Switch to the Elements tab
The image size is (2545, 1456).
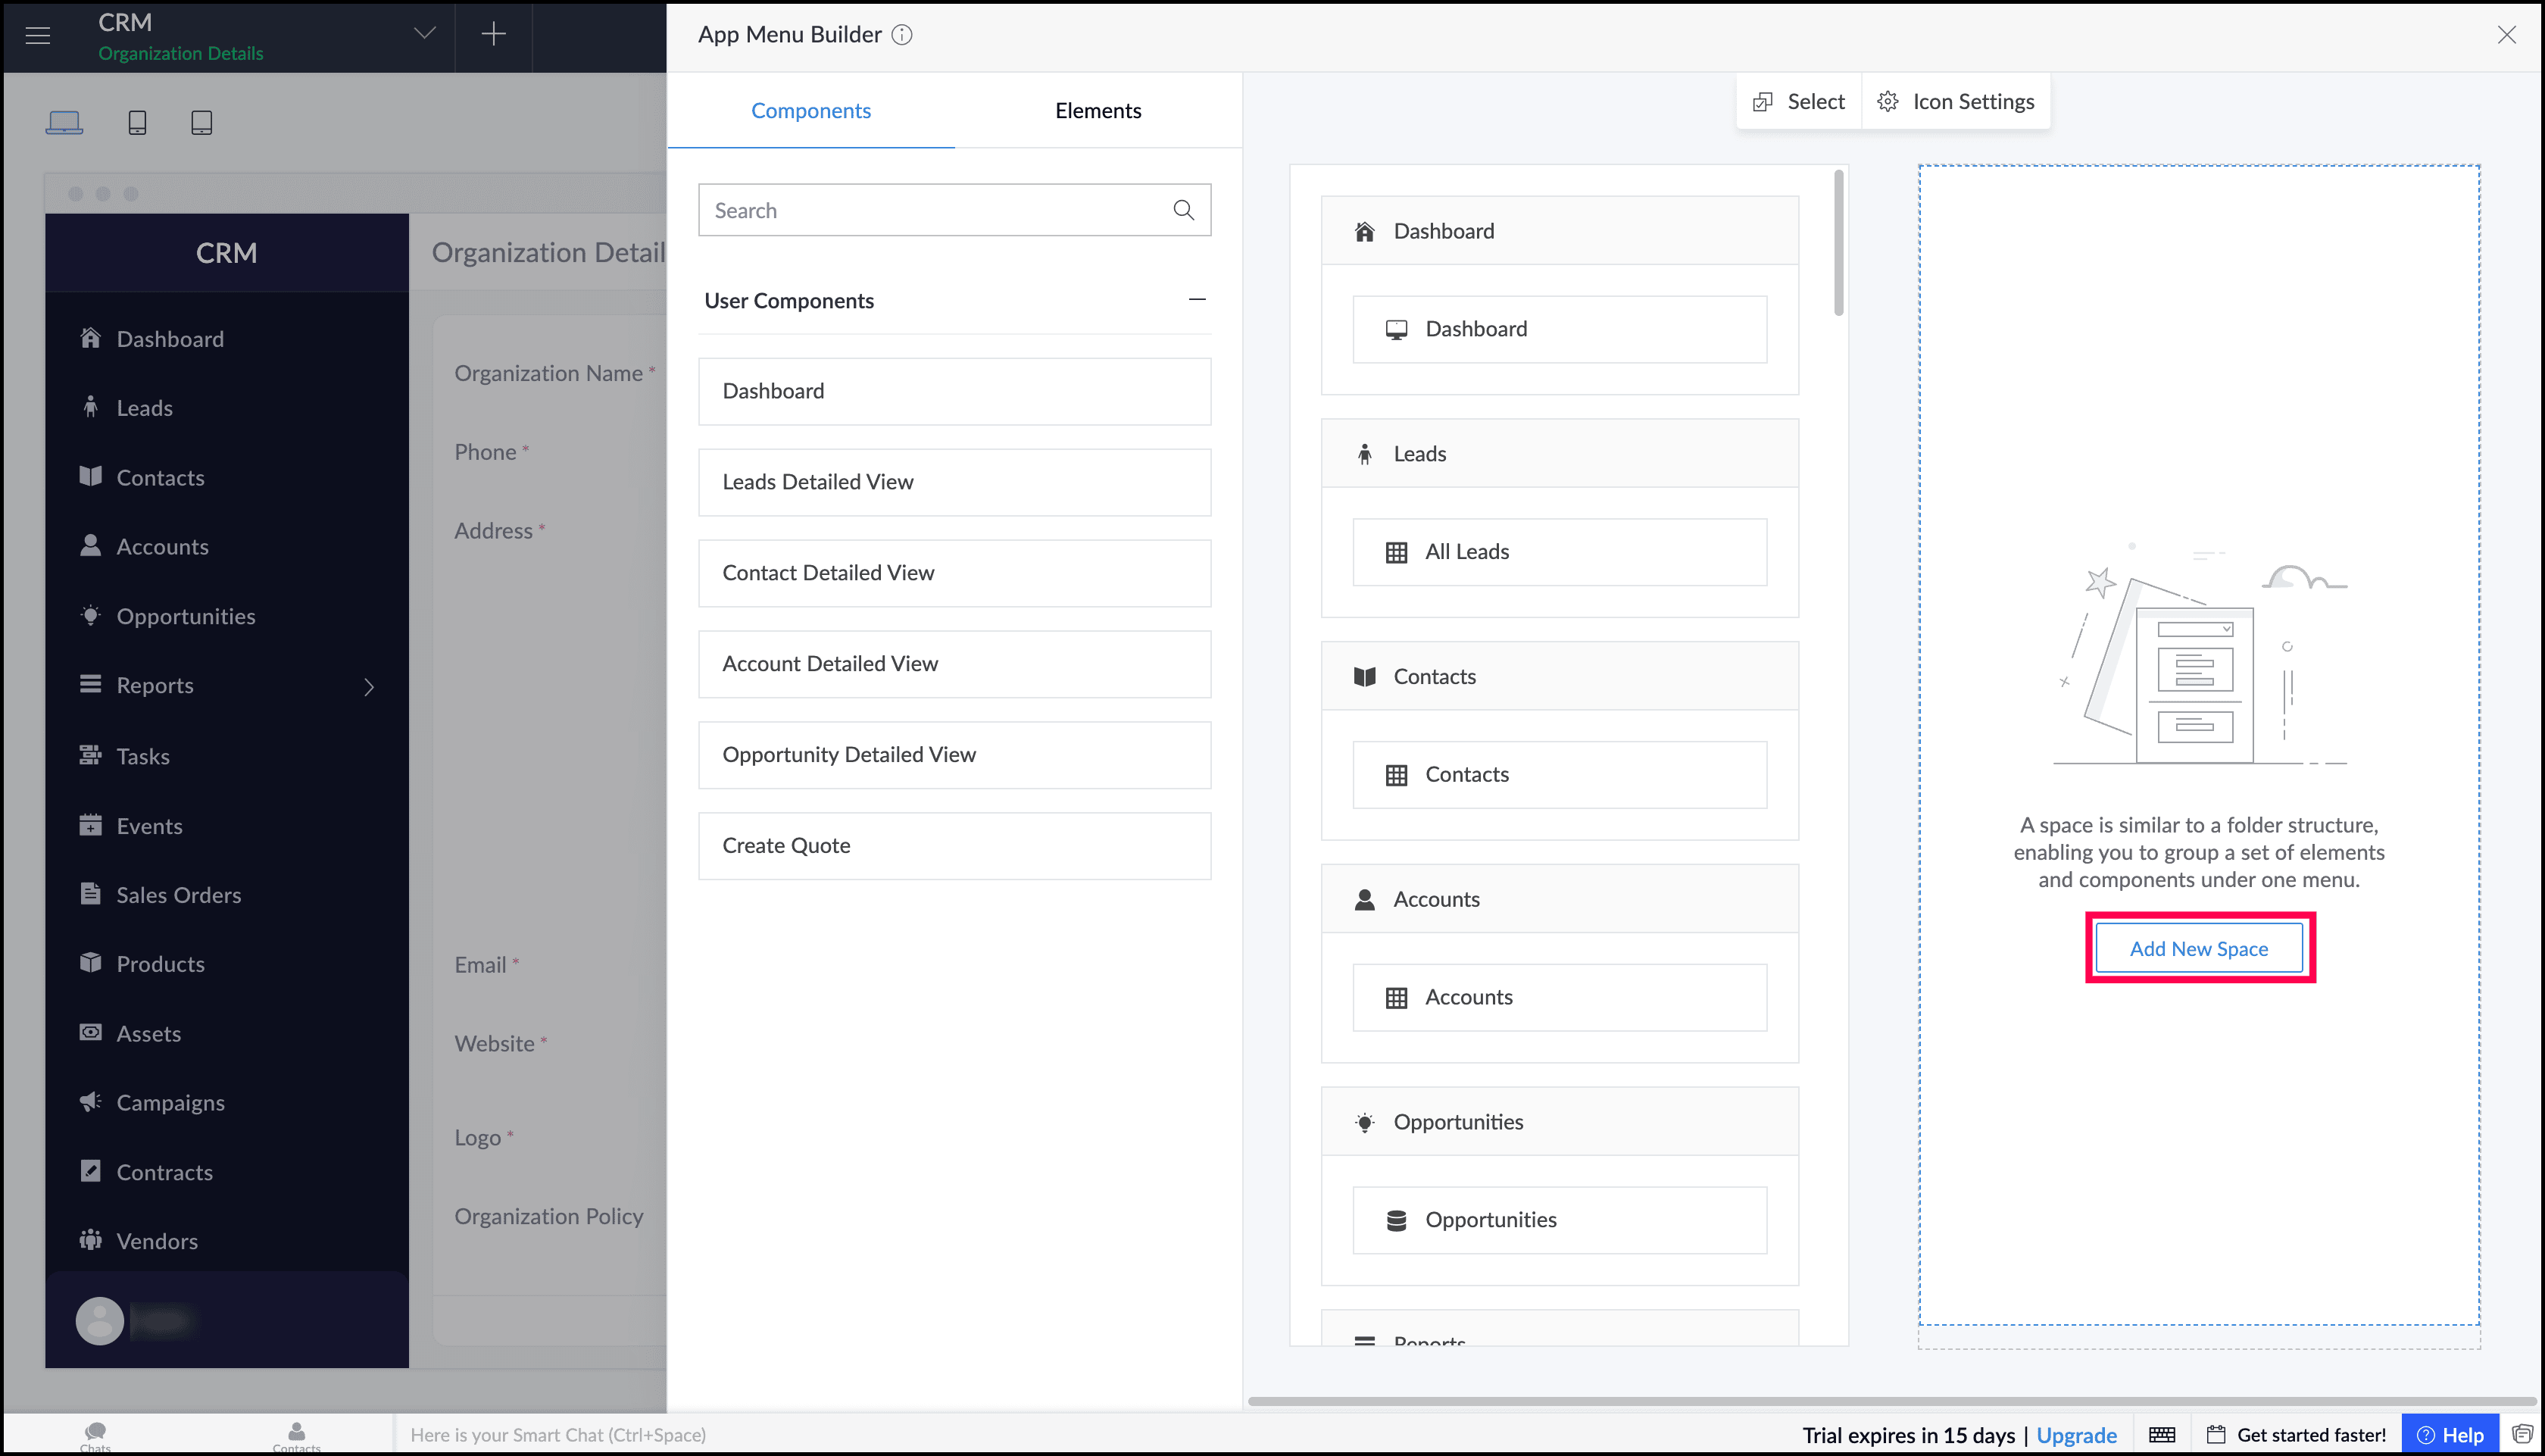point(1098,110)
